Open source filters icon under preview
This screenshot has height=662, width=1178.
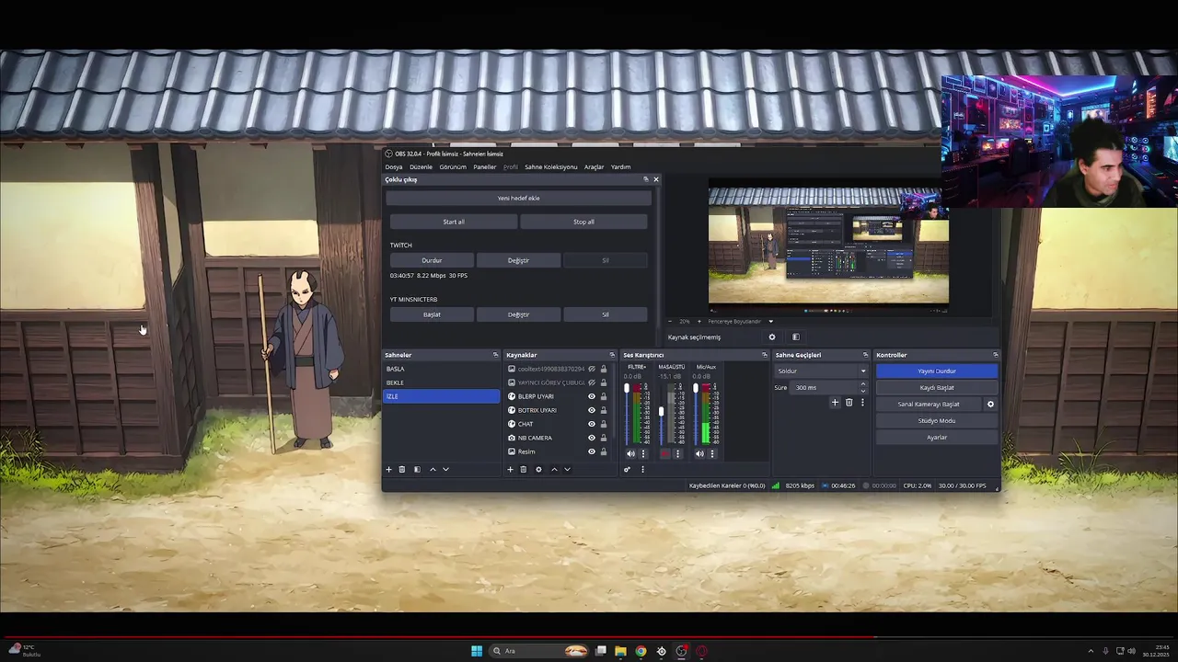coord(796,337)
